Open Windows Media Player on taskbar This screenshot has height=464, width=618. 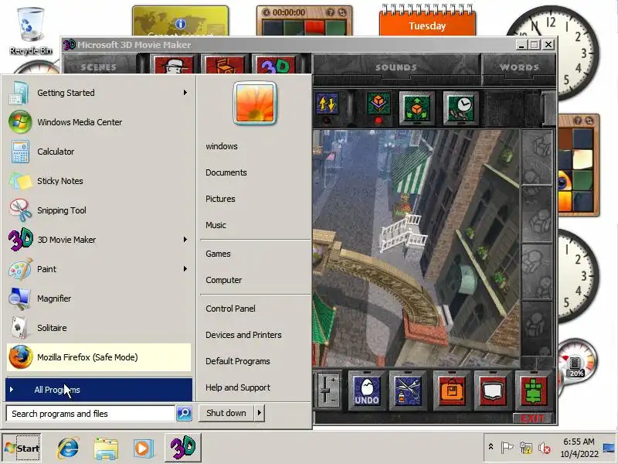pyautogui.click(x=143, y=449)
